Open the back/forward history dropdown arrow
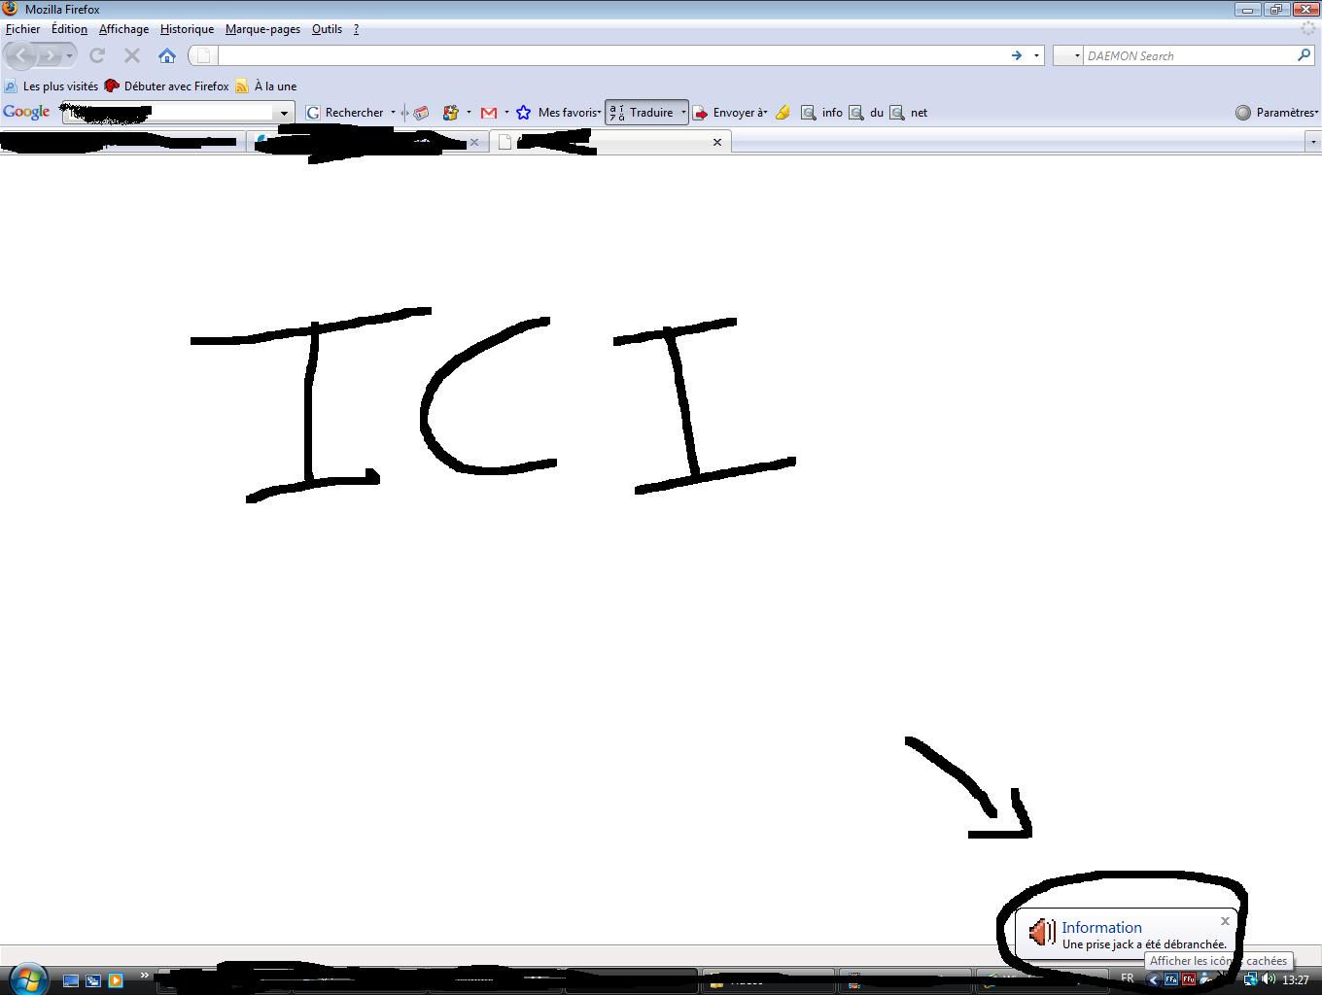The width and height of the screenshot is (1322, 995). pyautogui.click(x=69, y=56)
